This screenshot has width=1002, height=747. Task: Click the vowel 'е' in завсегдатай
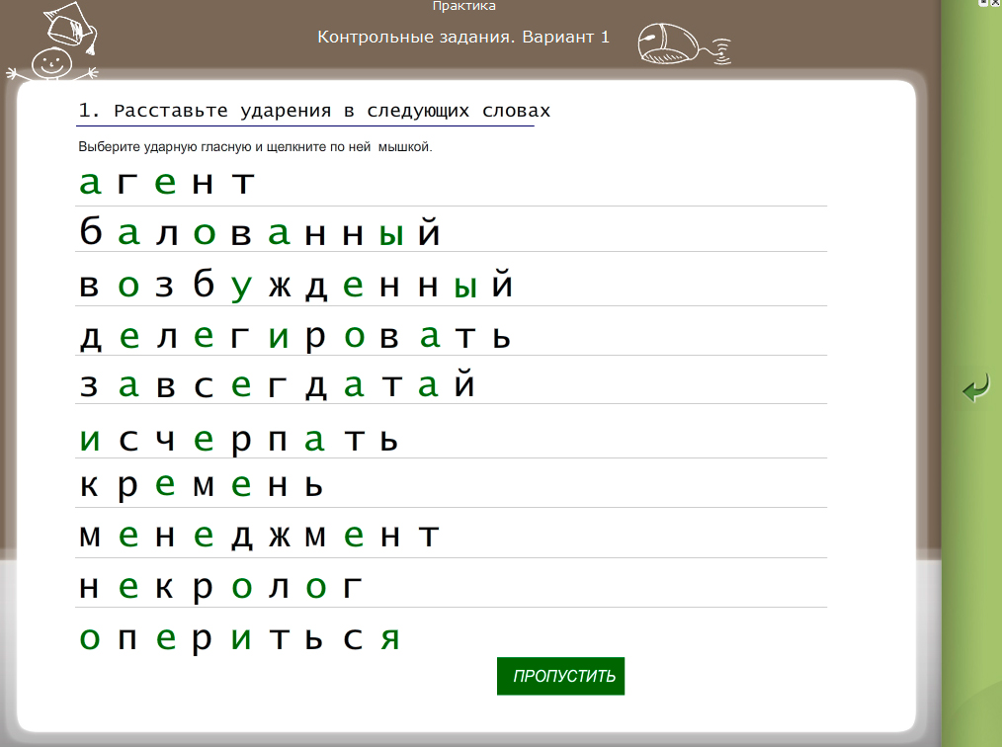click(x=241, y=386)
